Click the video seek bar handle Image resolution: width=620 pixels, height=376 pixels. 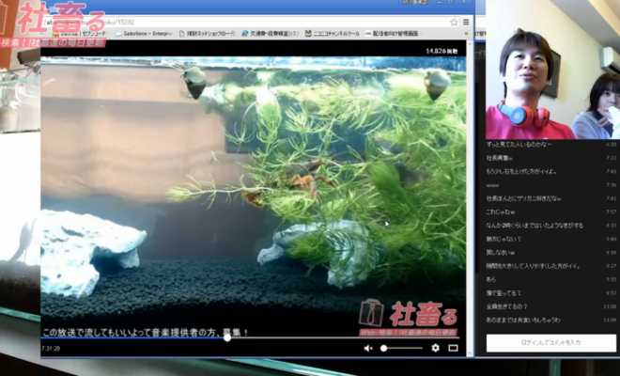(x=226, y=337)
